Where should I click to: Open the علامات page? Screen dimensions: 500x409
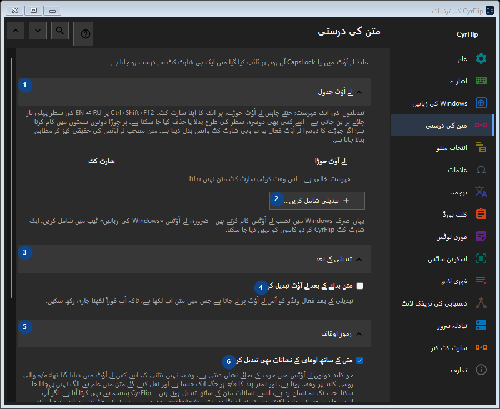pos(443,169)
